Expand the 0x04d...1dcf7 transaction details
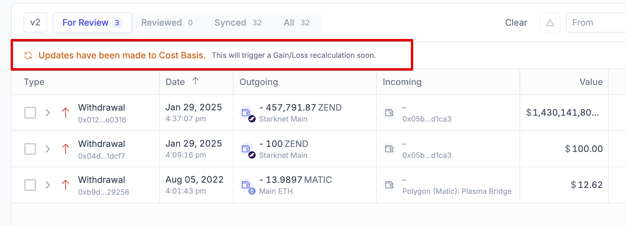Screen dimensions: 626x226 [x=48, y=149]
